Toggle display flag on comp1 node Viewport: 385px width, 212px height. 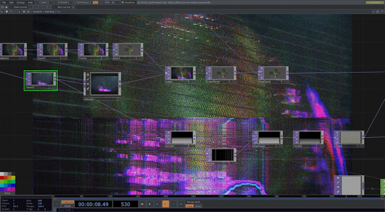point(190,81)
